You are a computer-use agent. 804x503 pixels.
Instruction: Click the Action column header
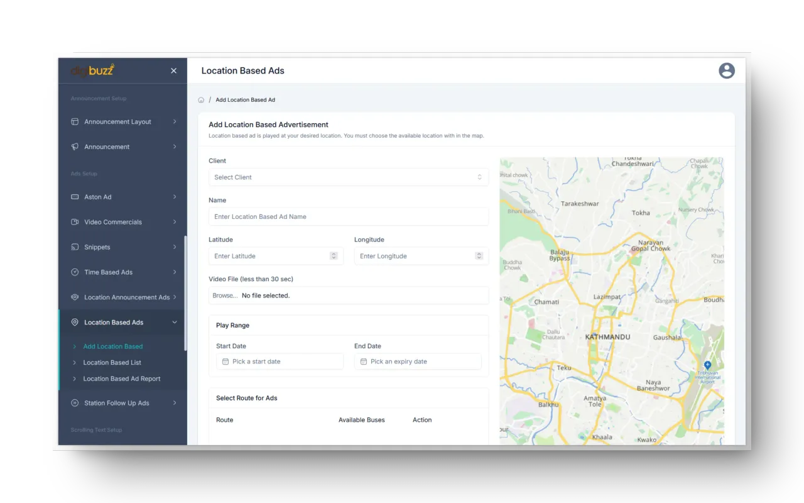[x=422, y=420]
